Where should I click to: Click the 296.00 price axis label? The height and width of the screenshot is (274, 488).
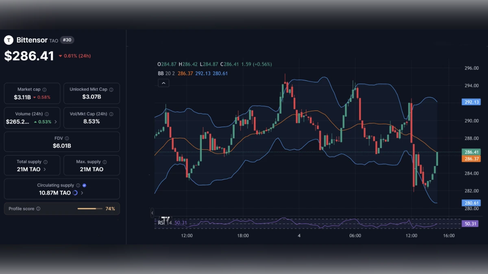(x=471, y=68)
